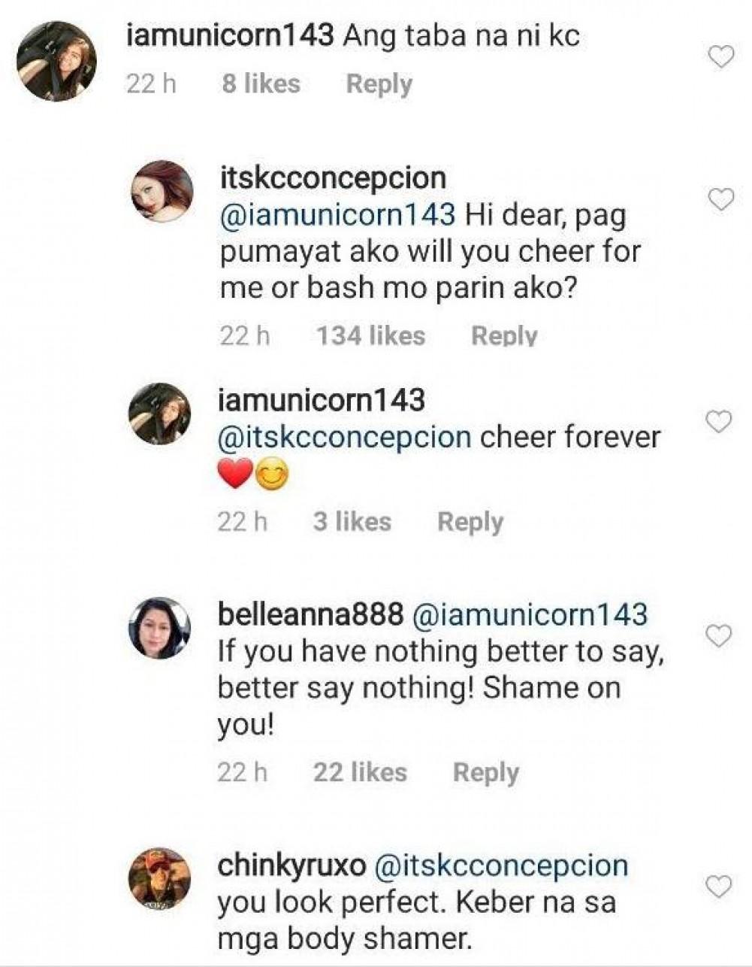Tap heart on itskcconcepcion's reply
752x967 pixels.
721,199
